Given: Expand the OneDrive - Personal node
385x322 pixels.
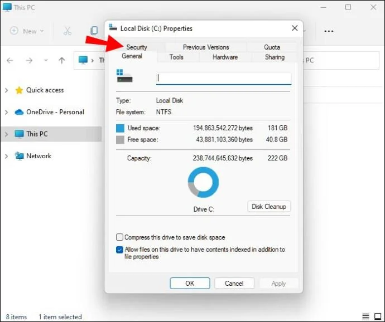Looking at the screenshot, I should point(6,113).
